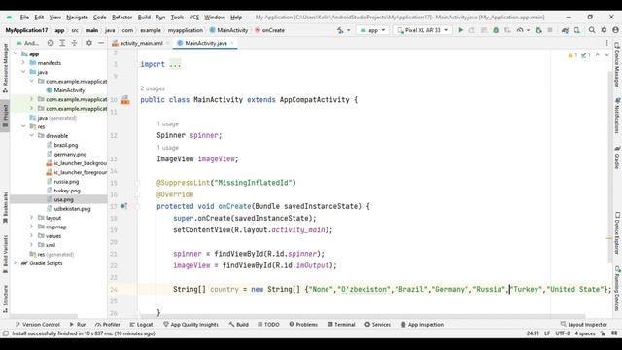Collapse the app module tree node
The image size is (622, 350).
(x=16, y=54)
